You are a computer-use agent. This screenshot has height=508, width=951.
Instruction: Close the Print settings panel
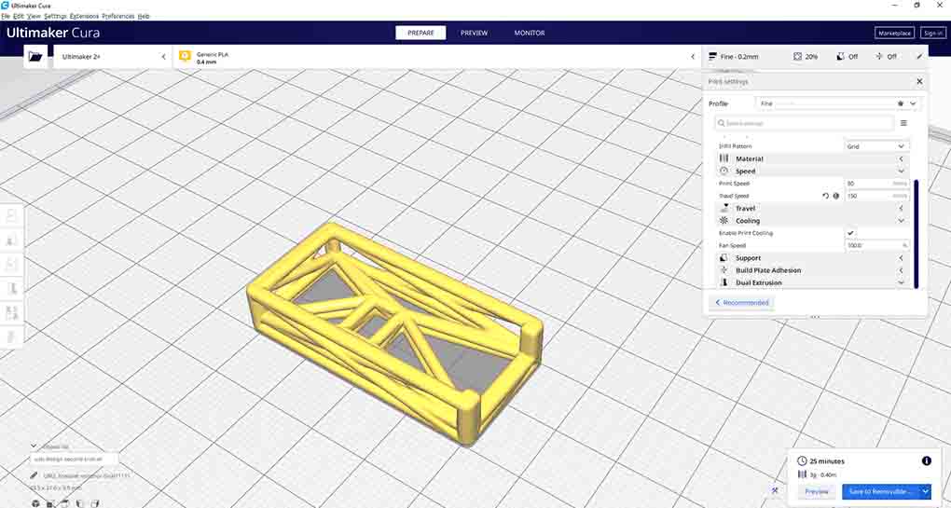[x=919, y=81]
